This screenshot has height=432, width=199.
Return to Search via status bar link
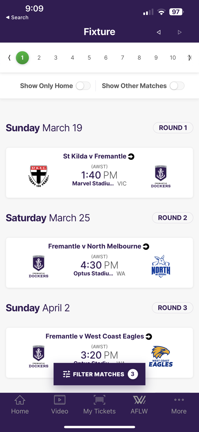(x=17, y=17)
